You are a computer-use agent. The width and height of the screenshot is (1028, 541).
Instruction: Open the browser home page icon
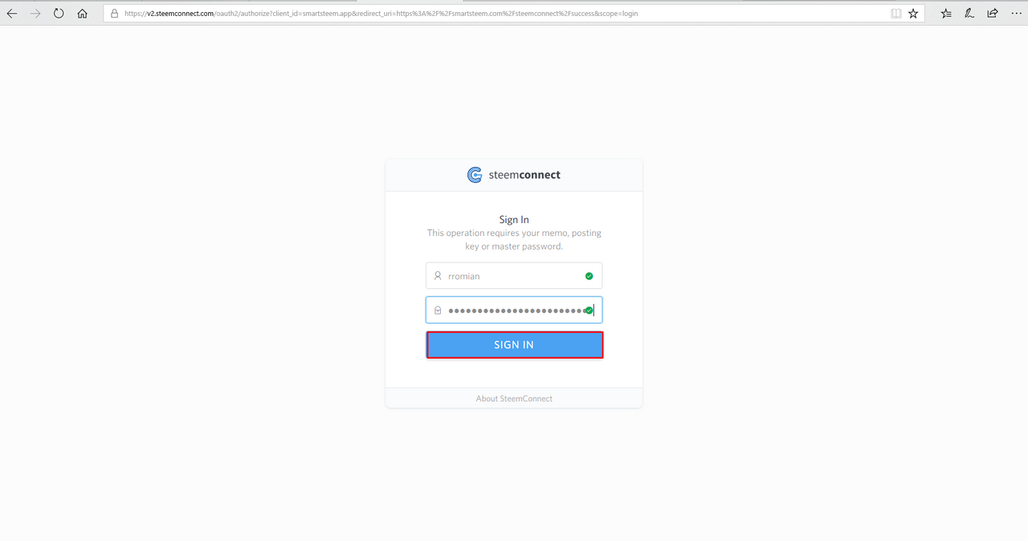click(x=82, y=14)
